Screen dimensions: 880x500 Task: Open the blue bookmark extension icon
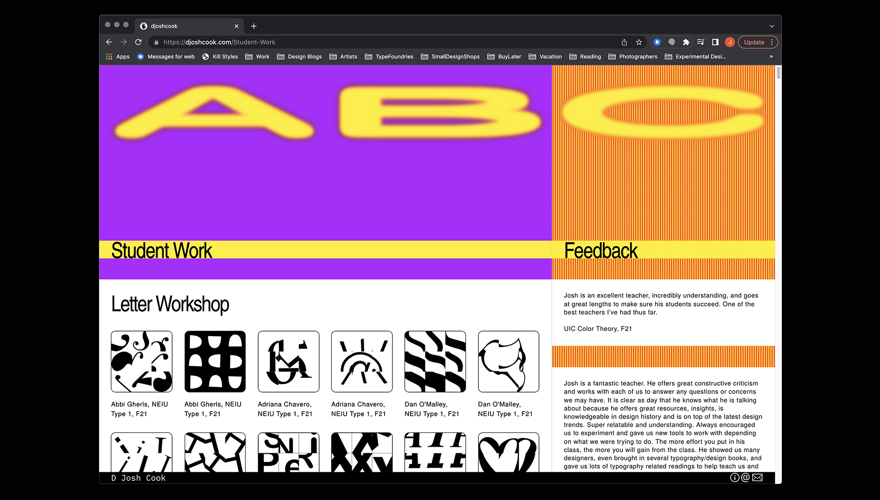pos(657,42)
